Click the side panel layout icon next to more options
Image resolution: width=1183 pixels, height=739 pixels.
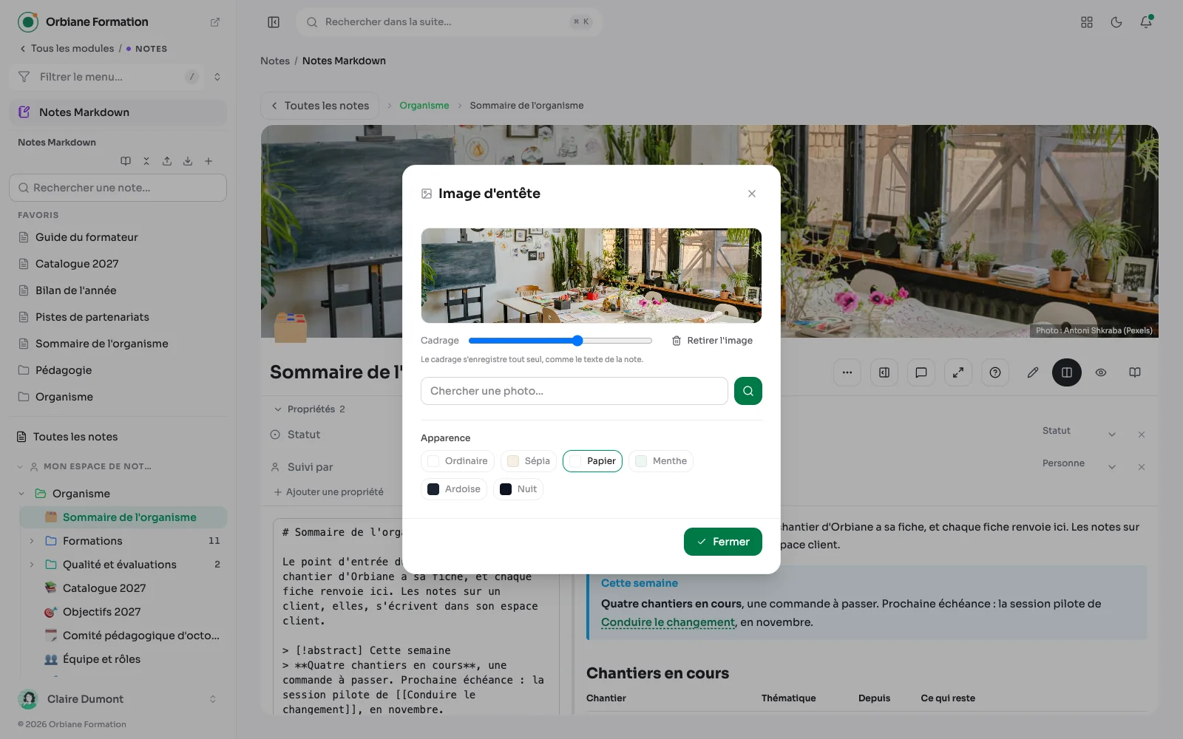[884, 372]
